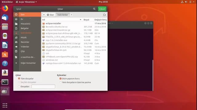The image size is (197, 110).
Task: Go to the ilker home path segment
Action: [x=50, y=15]
